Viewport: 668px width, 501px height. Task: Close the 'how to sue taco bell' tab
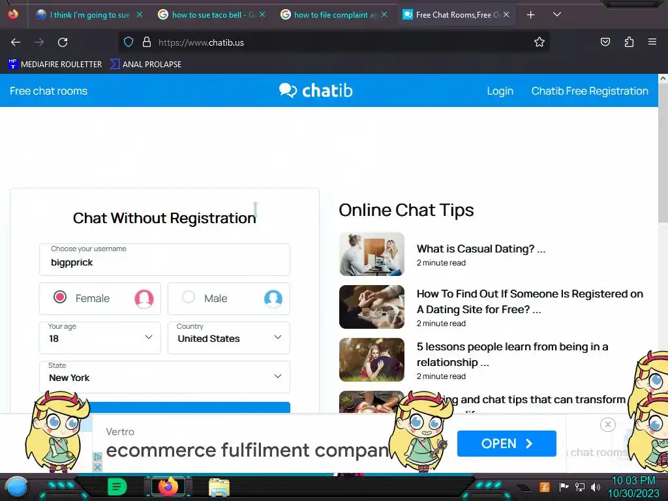(x=262, y=14)
